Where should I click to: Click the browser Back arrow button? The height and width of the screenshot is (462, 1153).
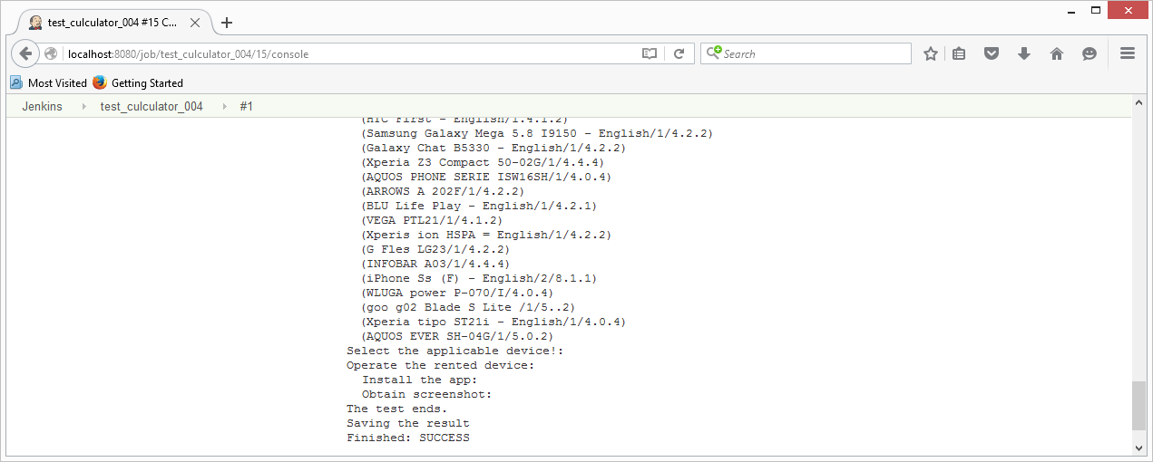point(25,53)
